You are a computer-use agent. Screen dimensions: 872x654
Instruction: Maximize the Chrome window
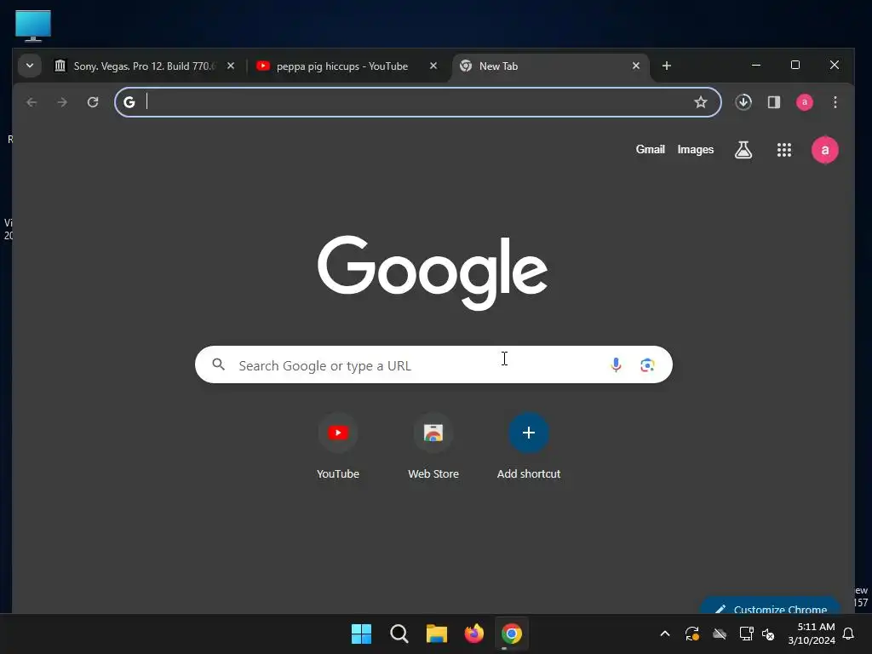coord(795,65)
